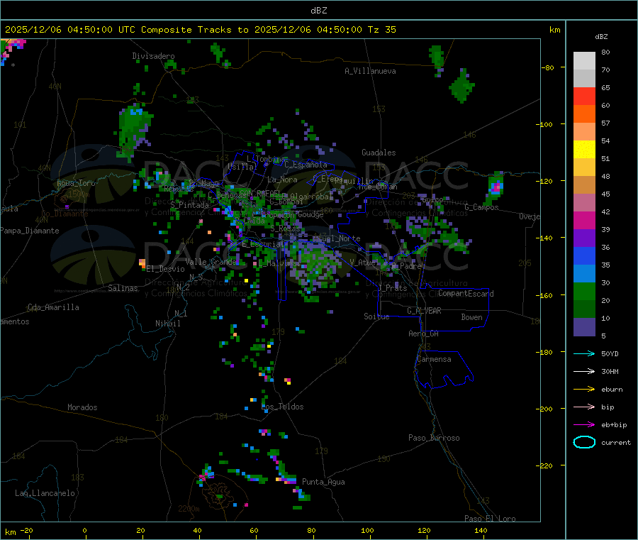Click the 'Morados' map label
This screenshot has width=638, height=540.
[x=82, y=407]
